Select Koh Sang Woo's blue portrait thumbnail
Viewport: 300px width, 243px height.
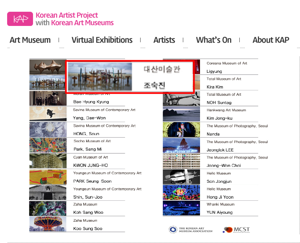point(48,208)
